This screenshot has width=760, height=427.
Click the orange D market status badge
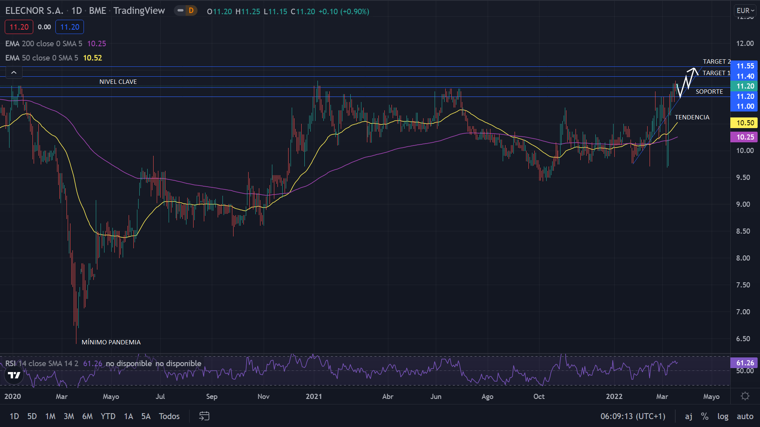pos(191,11)
